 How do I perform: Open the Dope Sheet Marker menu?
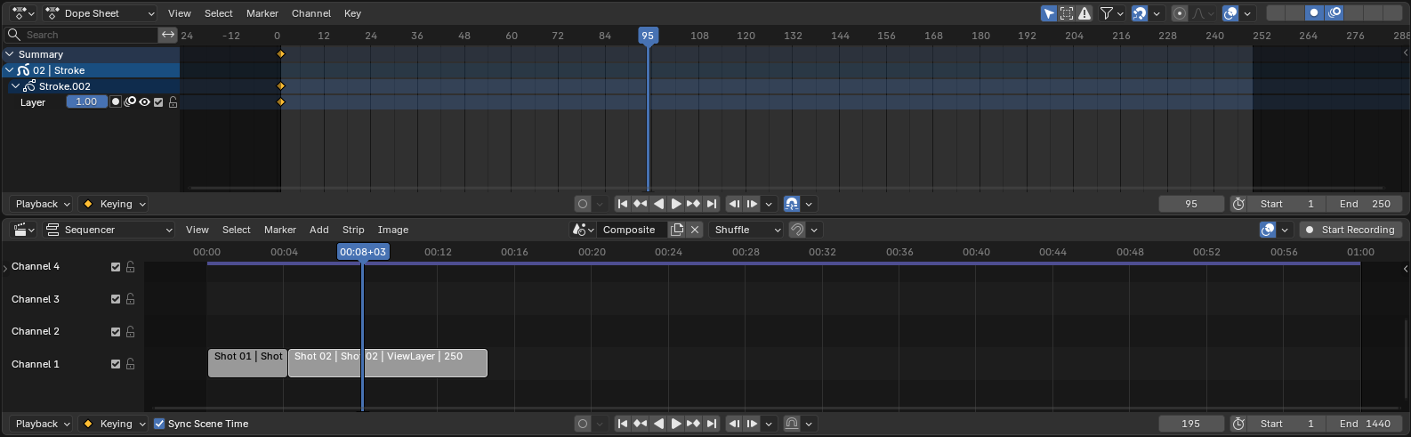click(262, 13)
